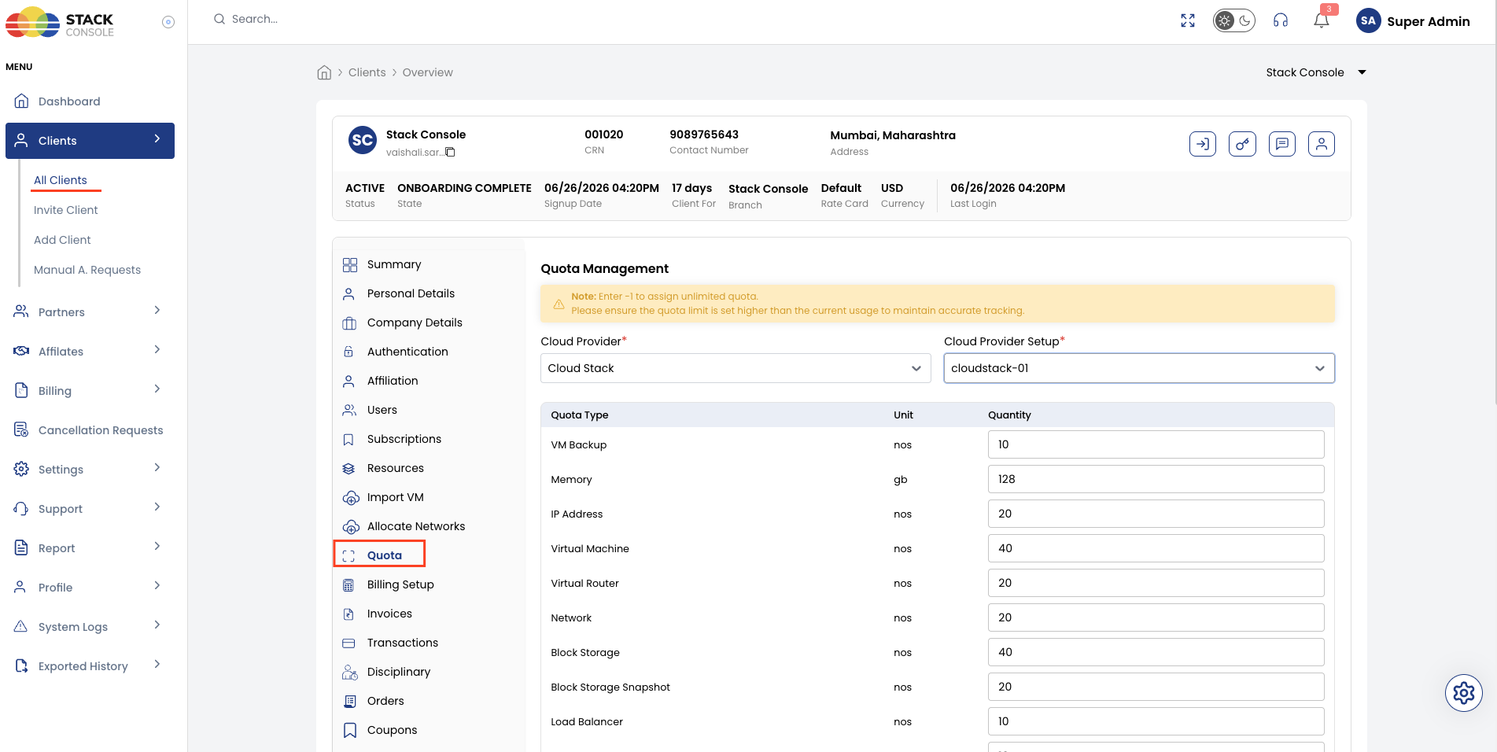The width and height of the screenshot is (1497, 752).
Task: Select All Clients submenu item
Action: [x=61, y=180]
